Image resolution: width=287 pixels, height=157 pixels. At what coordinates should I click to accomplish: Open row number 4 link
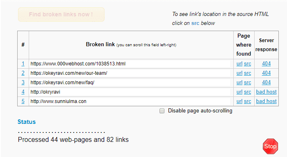pos(23,92)
